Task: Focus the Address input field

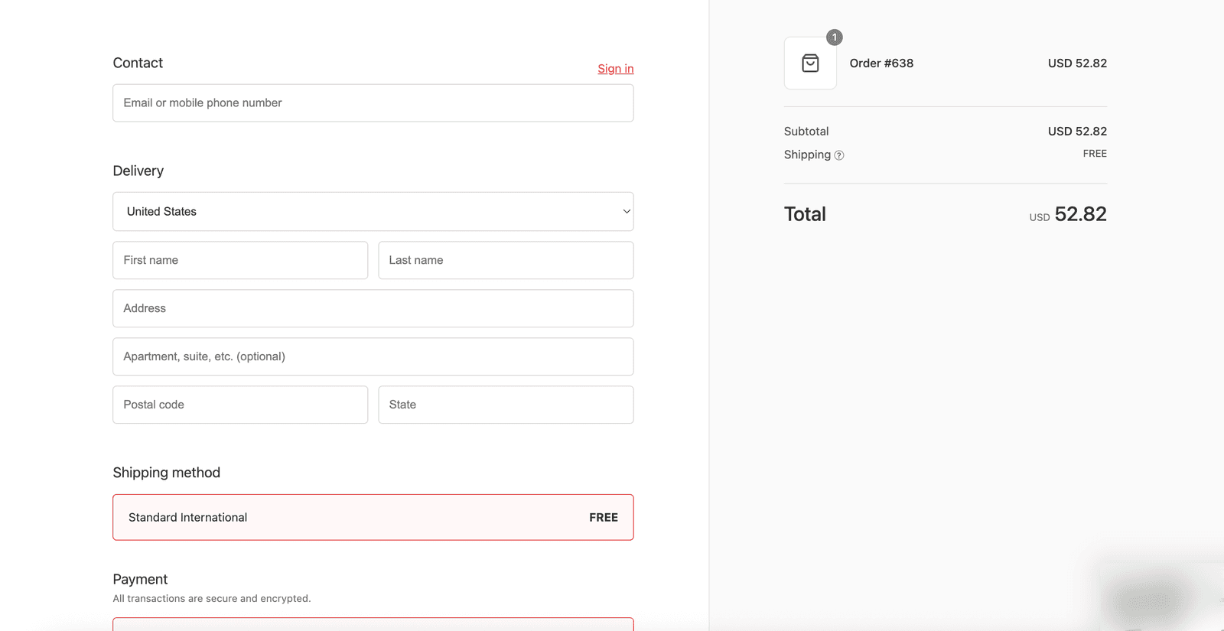Action: click(x=373, y=308)
